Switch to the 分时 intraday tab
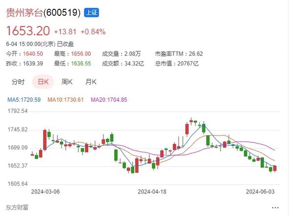 [18, 82]
